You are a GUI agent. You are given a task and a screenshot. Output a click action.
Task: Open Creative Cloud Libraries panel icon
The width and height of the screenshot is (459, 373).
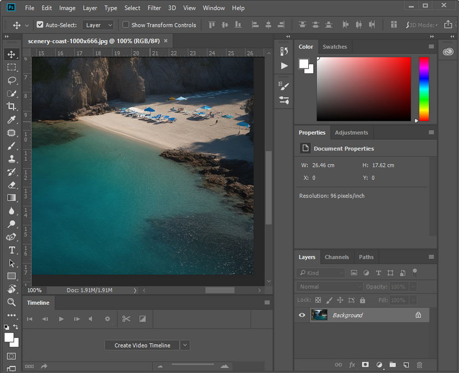point(448,52)
